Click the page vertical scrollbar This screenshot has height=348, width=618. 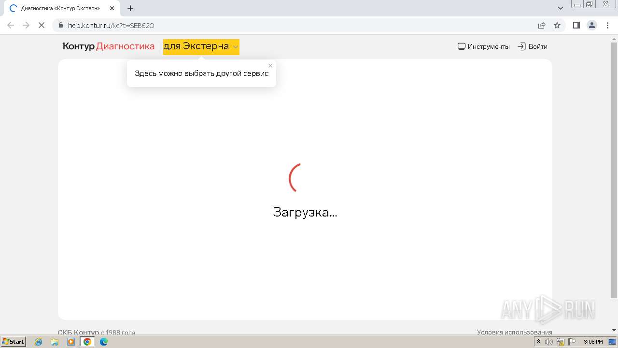[614, 169]
